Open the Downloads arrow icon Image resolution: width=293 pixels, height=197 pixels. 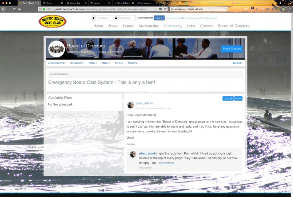pos(257,9)
